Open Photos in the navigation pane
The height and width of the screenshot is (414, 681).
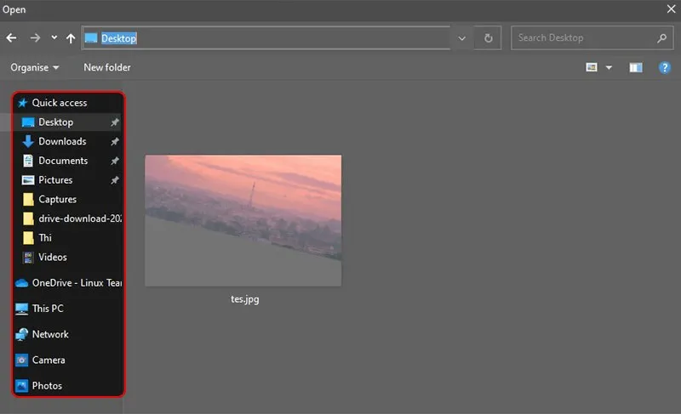pyautogui.click(x=47, y=386)
